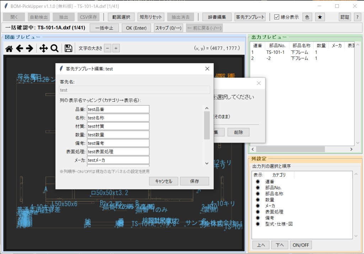Click the 材質 mapping input field
Viewport: 364px width, 254px height.
click(x=118, y=126)
